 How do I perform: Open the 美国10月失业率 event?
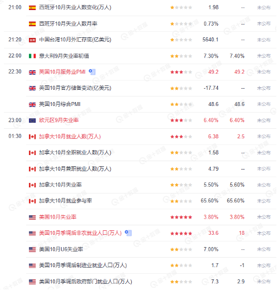pos(58,217)
